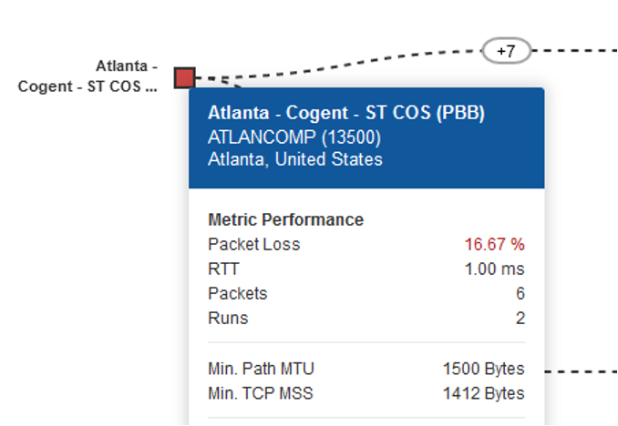
Task: Click the Packets count value 6
Action: click(x=520, y=294)
